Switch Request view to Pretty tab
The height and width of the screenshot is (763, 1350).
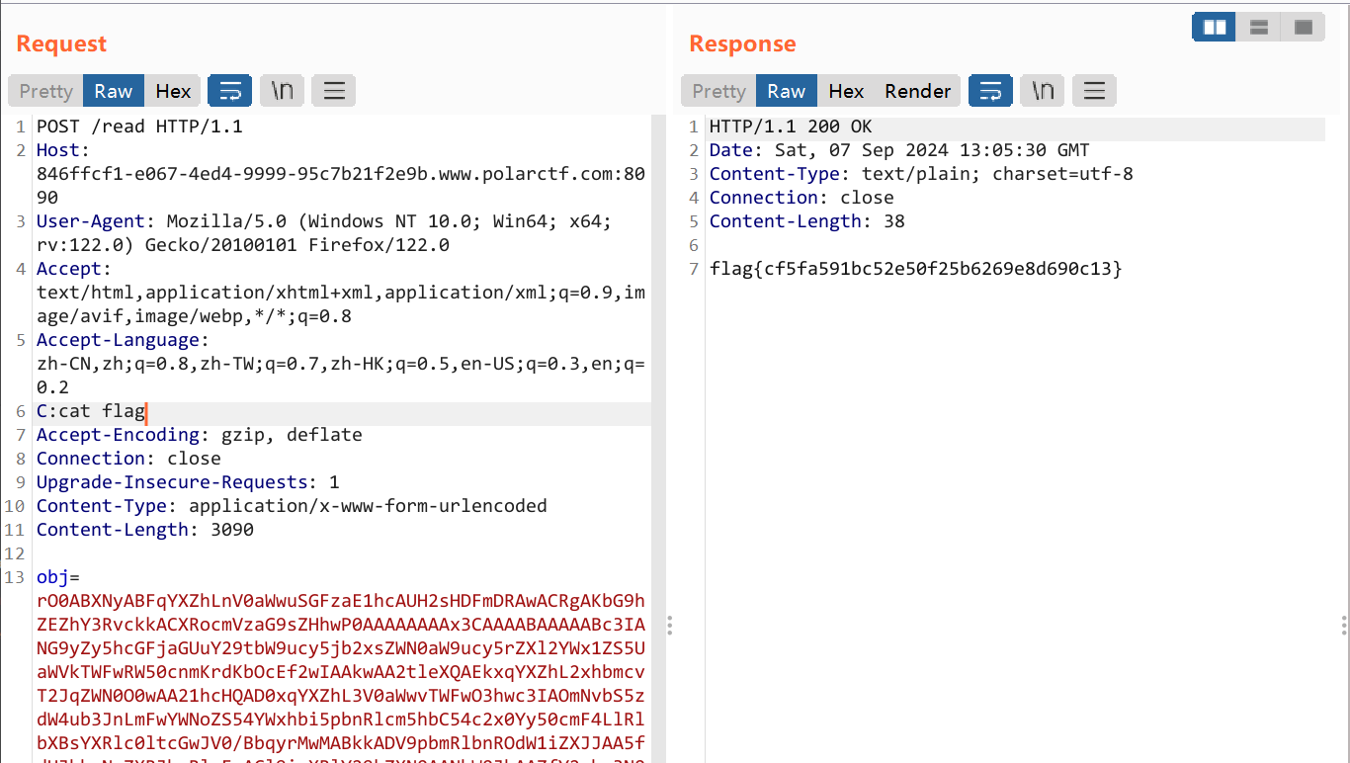click(46, 91)
